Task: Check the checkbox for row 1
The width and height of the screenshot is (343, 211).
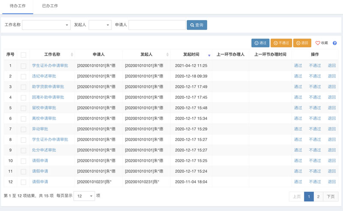Action: click(24, 66)
